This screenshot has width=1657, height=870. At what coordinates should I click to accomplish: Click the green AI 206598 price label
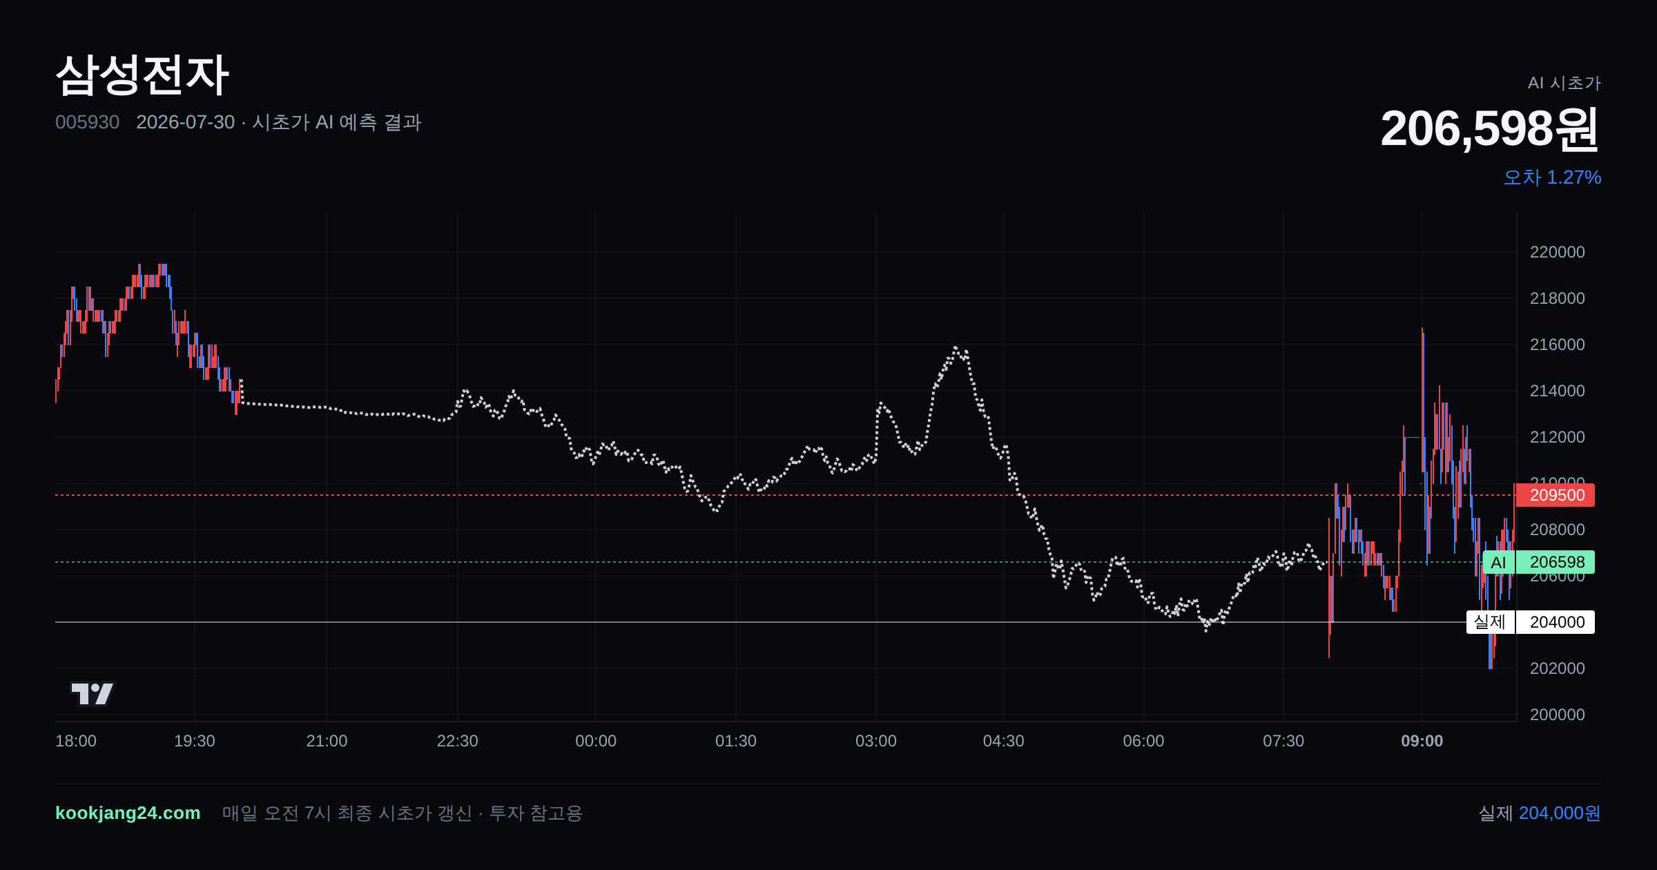[1539, 562]
